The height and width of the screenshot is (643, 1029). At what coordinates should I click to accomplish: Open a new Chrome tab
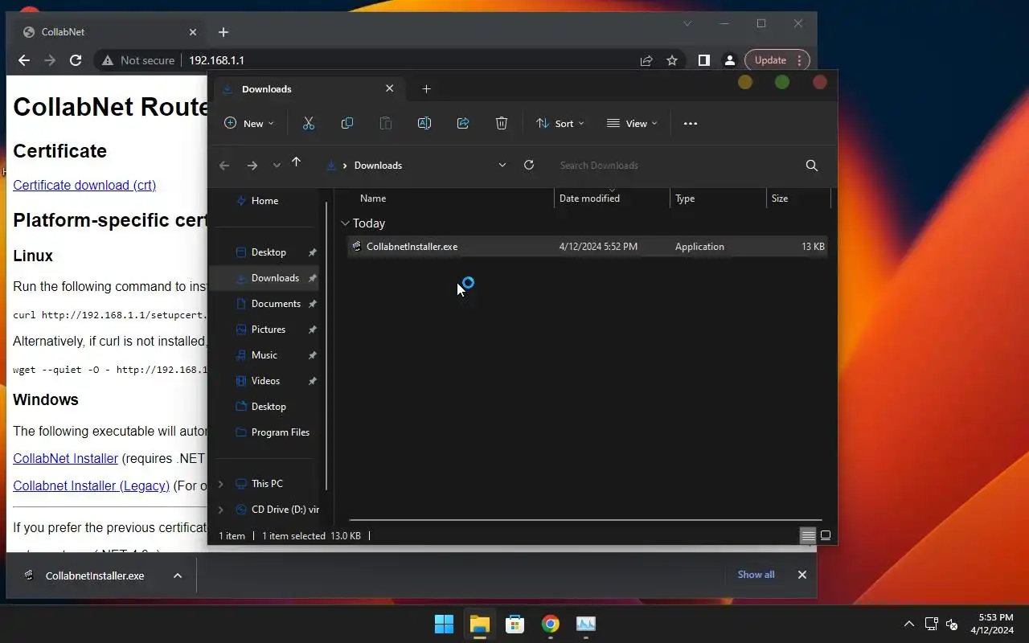tap(223, 32)
